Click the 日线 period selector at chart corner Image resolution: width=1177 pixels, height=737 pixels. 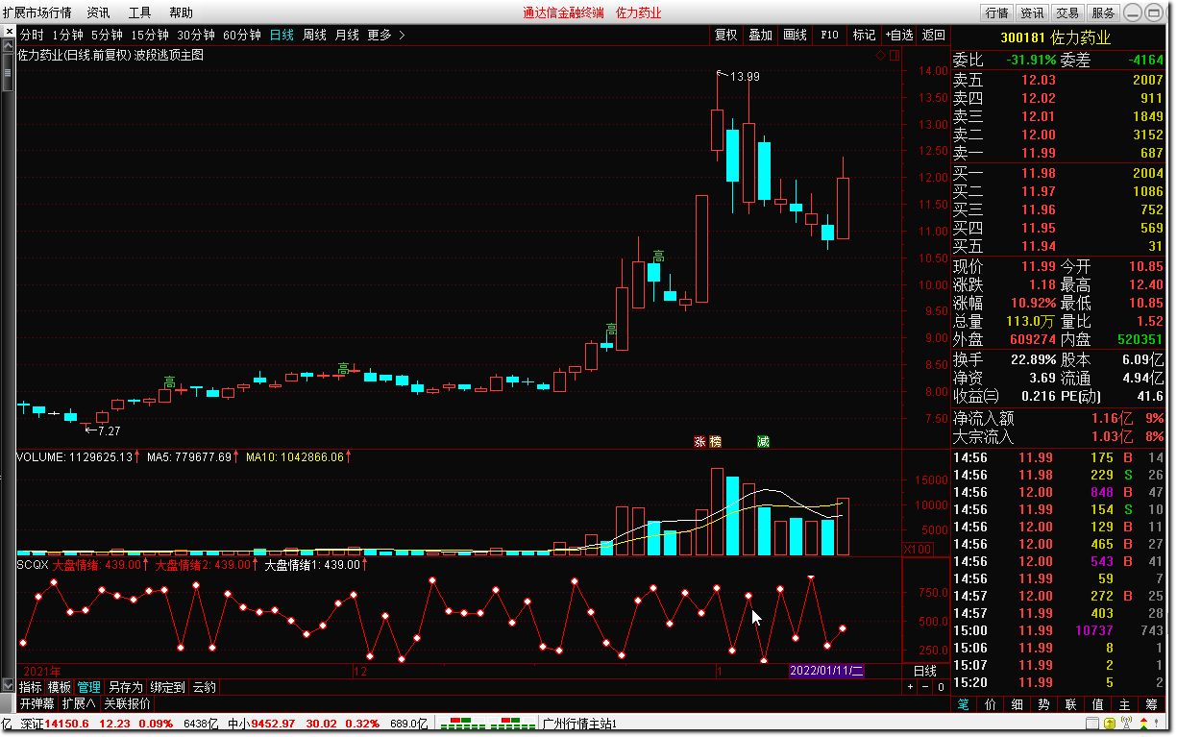[924, 671]
